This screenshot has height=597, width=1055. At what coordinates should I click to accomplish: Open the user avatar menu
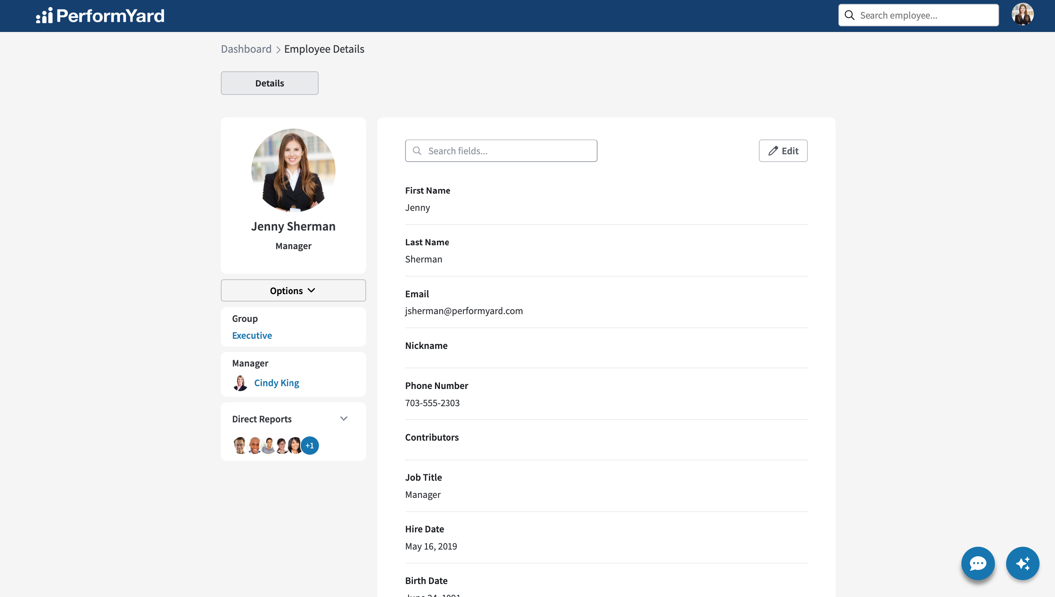tap(1022, 15)
